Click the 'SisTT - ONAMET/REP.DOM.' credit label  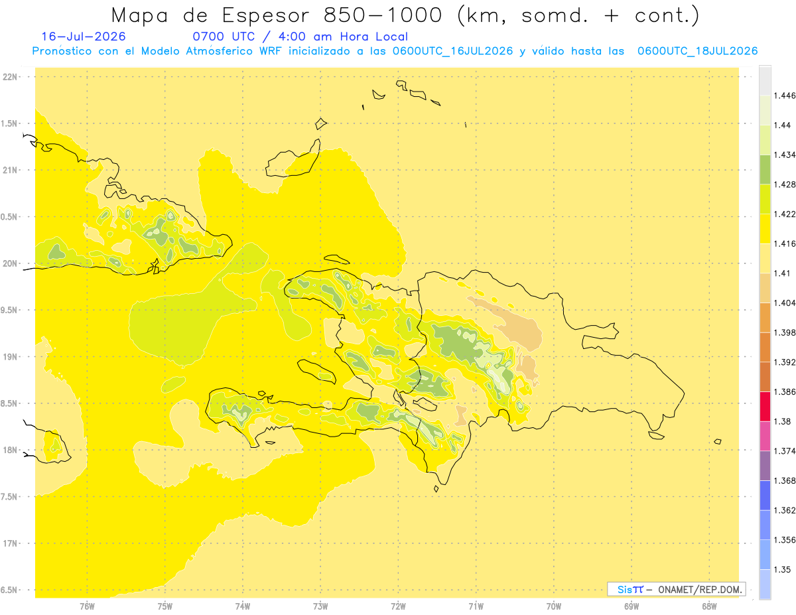677,589
